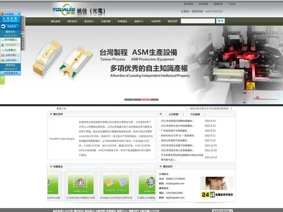Image resolution: width=283 pixels, height=212 pixels.
Task: Switch language to English
Action: coord(232,4)
